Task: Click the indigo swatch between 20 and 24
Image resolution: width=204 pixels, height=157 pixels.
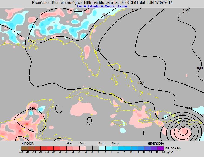Action: (x=147, y=148)
